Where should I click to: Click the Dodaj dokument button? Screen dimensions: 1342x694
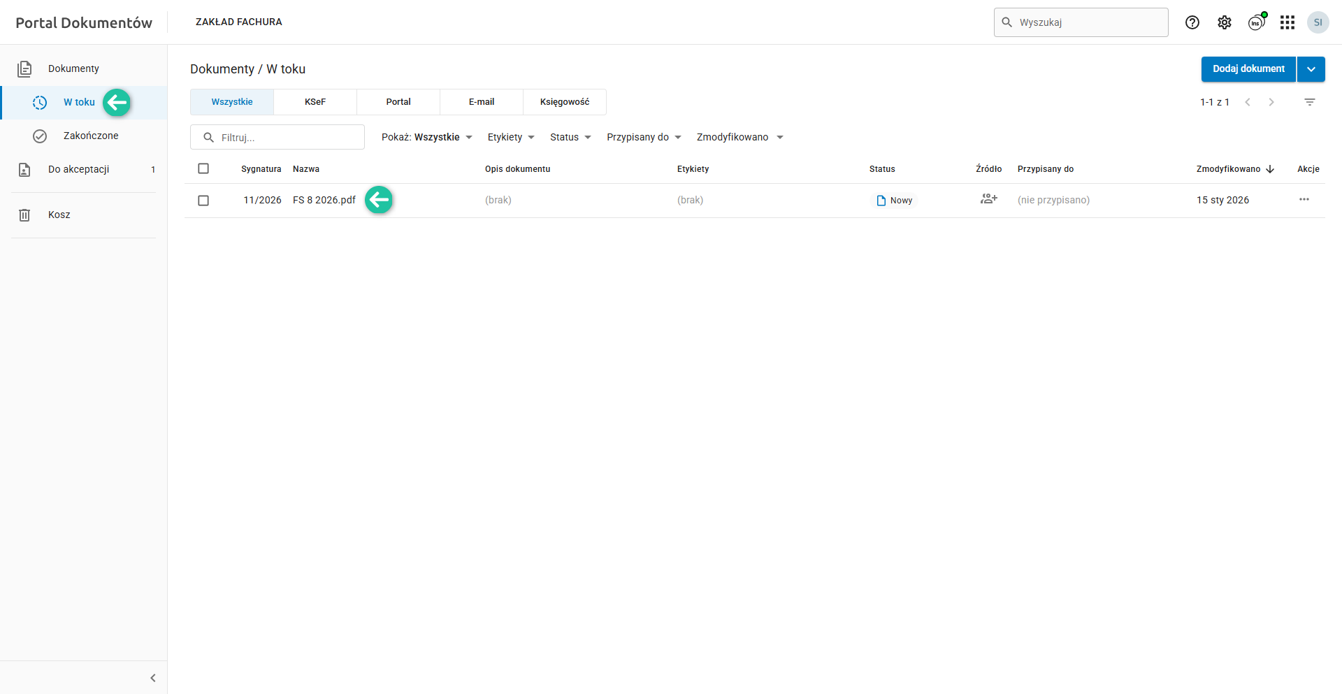1248,69
